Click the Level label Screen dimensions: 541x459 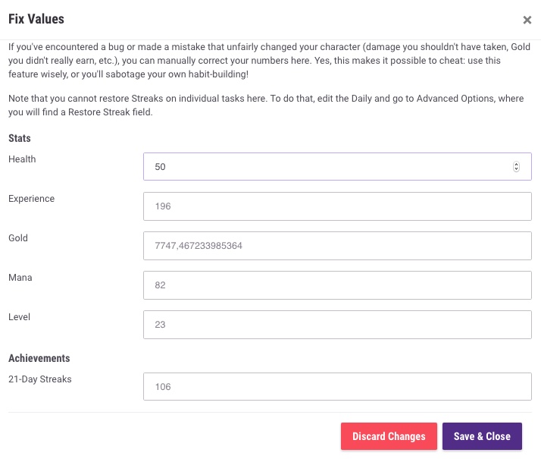(x=20, y=317)
